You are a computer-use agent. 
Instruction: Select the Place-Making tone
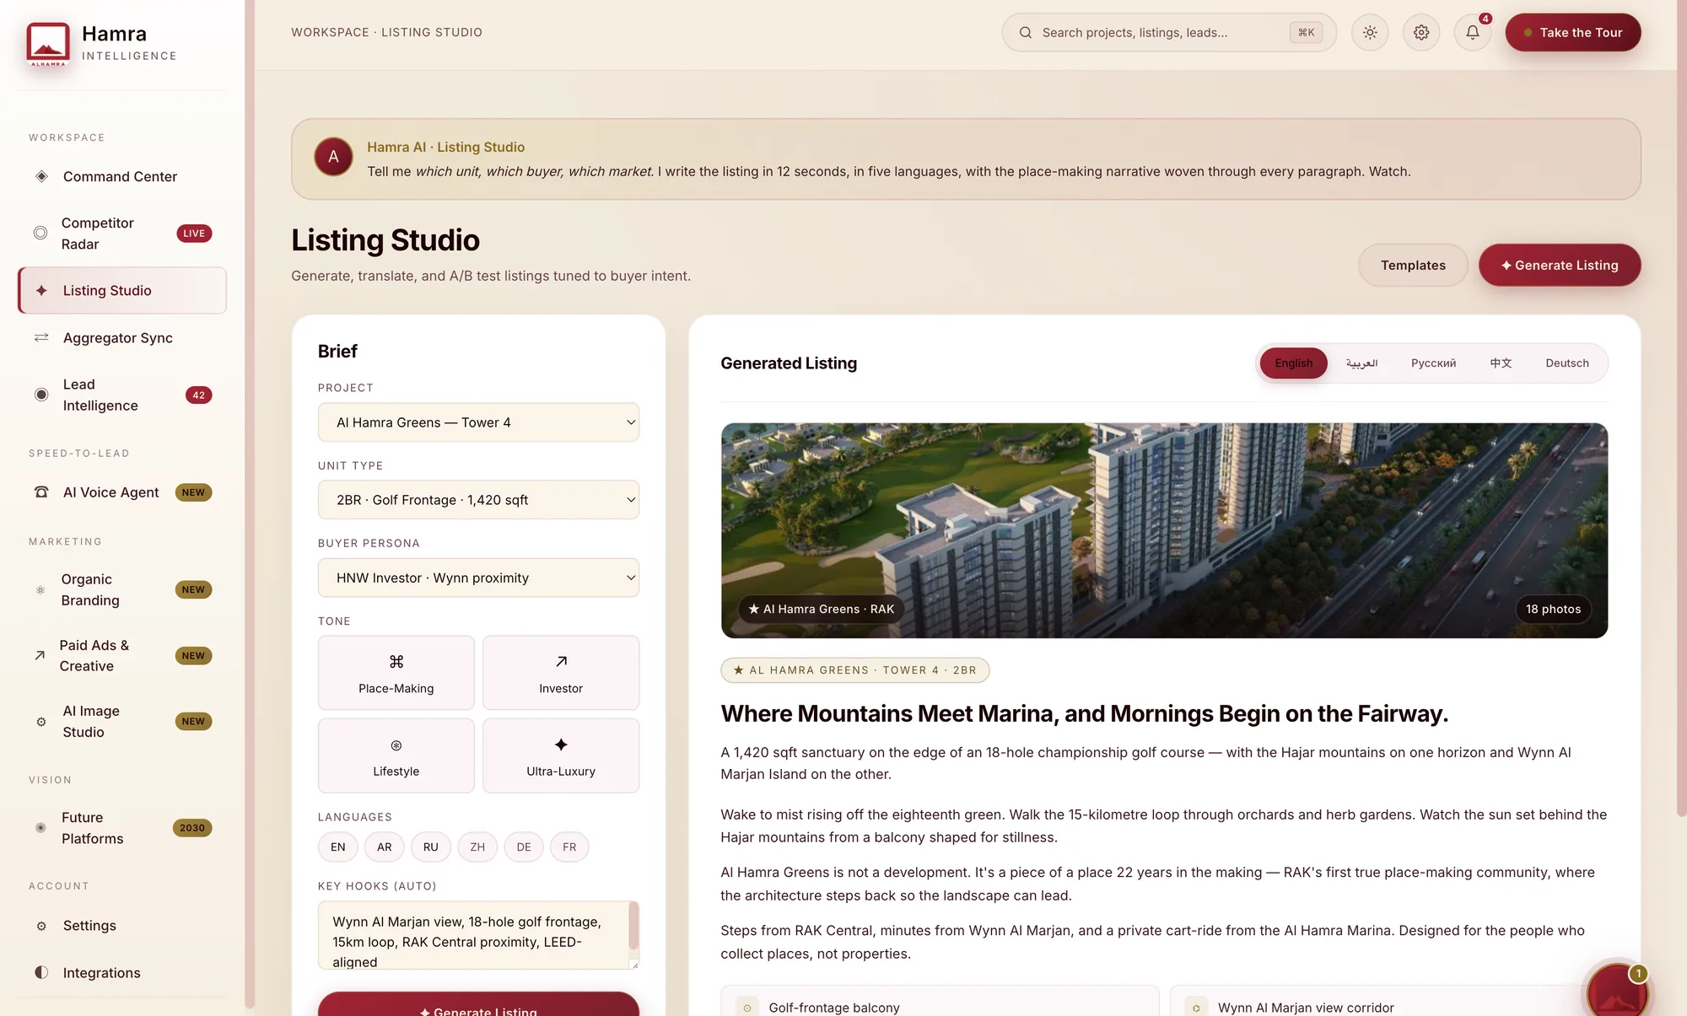(396, 673)
